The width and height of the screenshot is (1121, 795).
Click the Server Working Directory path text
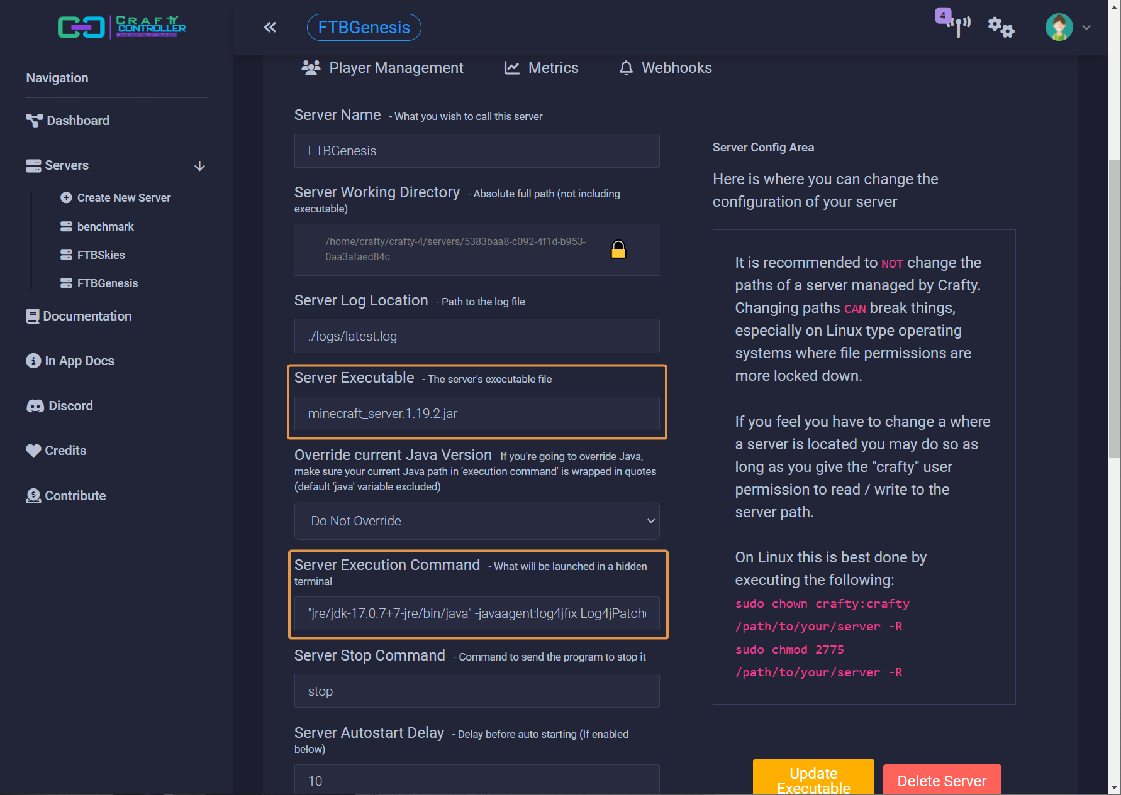455,249
